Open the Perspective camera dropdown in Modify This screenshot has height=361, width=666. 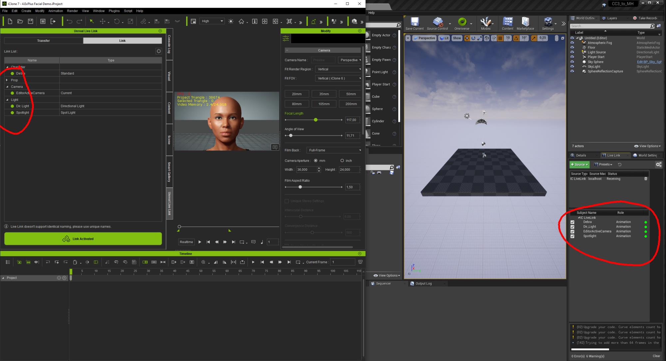[350, 60]
